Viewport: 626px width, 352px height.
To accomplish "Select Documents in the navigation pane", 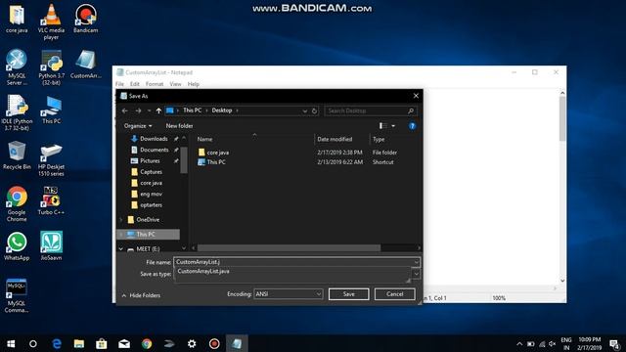I will [155, 150].
